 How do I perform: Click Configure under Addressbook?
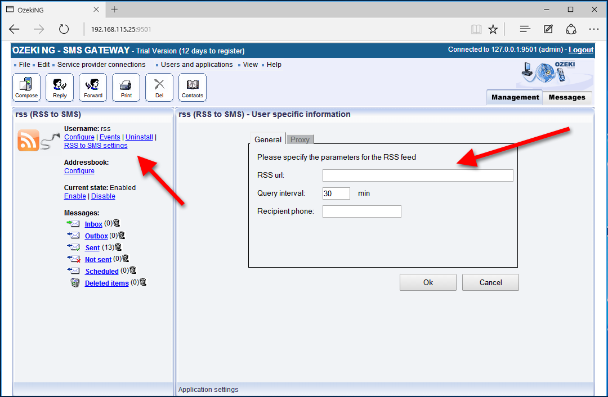pos(79,171)
